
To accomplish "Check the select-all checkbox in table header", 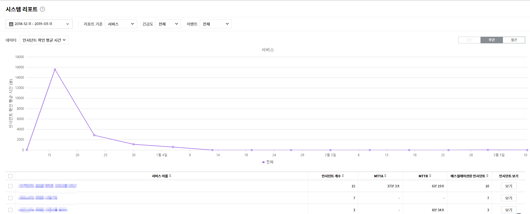I will click(11, 176).
